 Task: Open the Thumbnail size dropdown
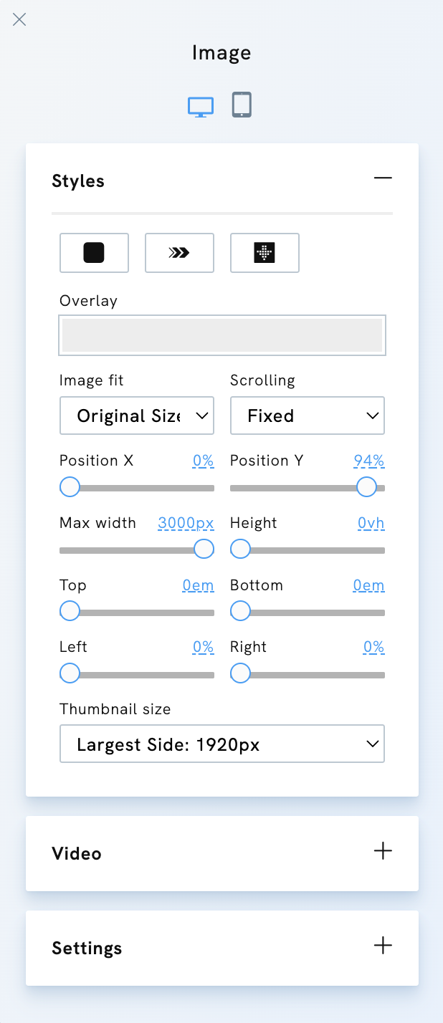pyautogui.click(x=221, y=744)
